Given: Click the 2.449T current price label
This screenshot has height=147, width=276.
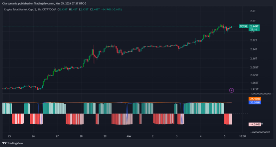Looking at the screenshot, I should 254,26.
